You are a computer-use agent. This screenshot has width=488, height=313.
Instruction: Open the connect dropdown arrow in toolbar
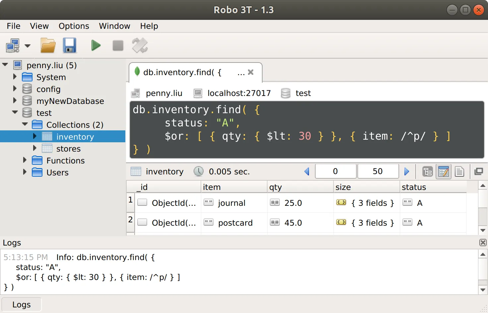(x=28, y=46)
